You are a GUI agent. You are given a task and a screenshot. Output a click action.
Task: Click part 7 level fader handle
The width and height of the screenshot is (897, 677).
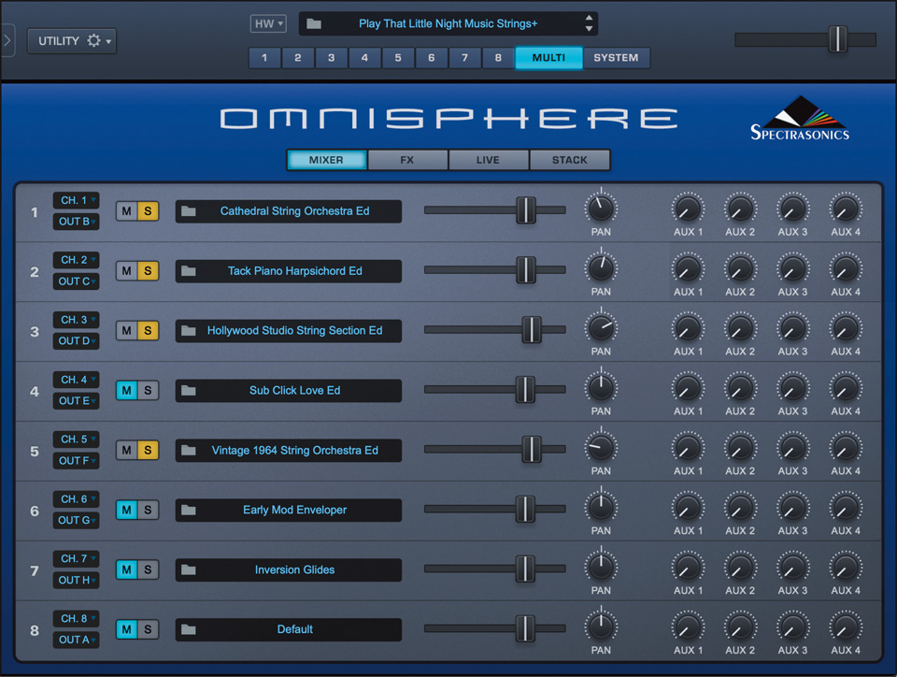point(525,569)
